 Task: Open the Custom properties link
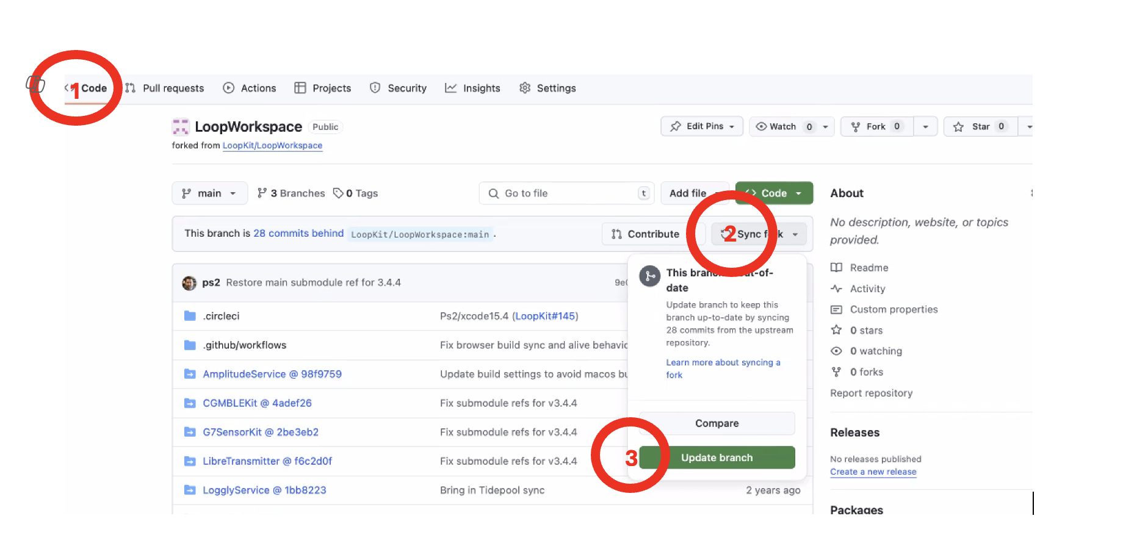[x=884, y=309]
